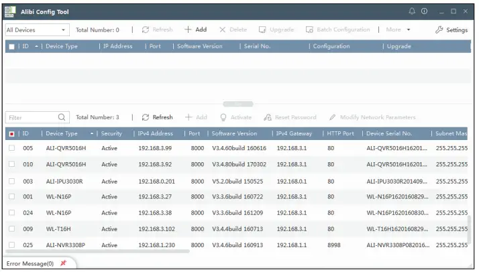The width and height of the screenshot is (479, 272).
Task: Click the pin icon beside Error Message
Action: coord(63,264)
